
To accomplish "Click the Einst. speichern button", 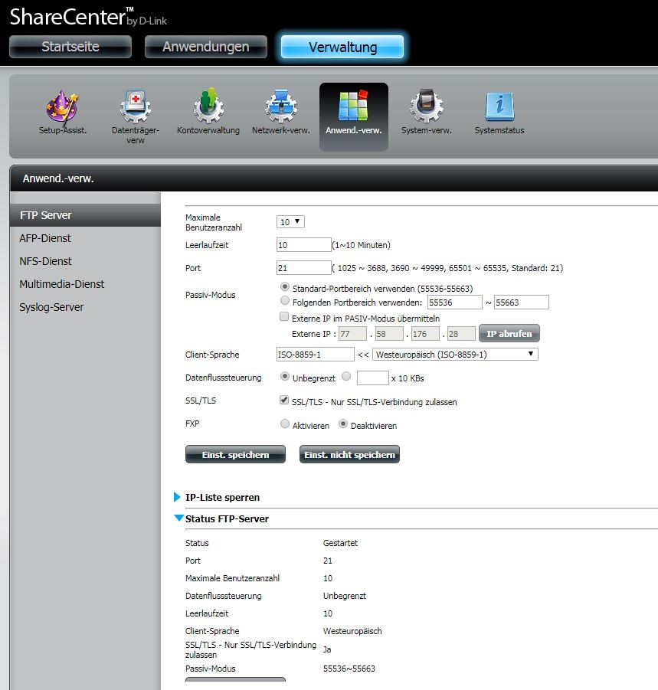I will (x=235, y=455).
